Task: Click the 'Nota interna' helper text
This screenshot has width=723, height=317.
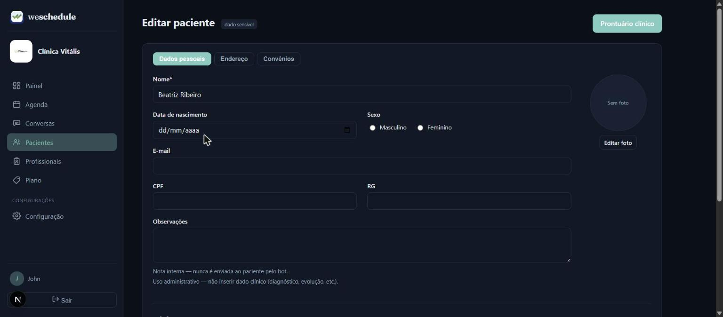Action: tap(220, 271)
